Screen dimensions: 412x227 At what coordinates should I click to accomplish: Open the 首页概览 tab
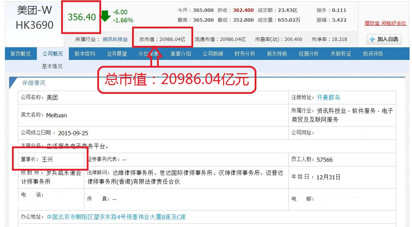[20, 54]
